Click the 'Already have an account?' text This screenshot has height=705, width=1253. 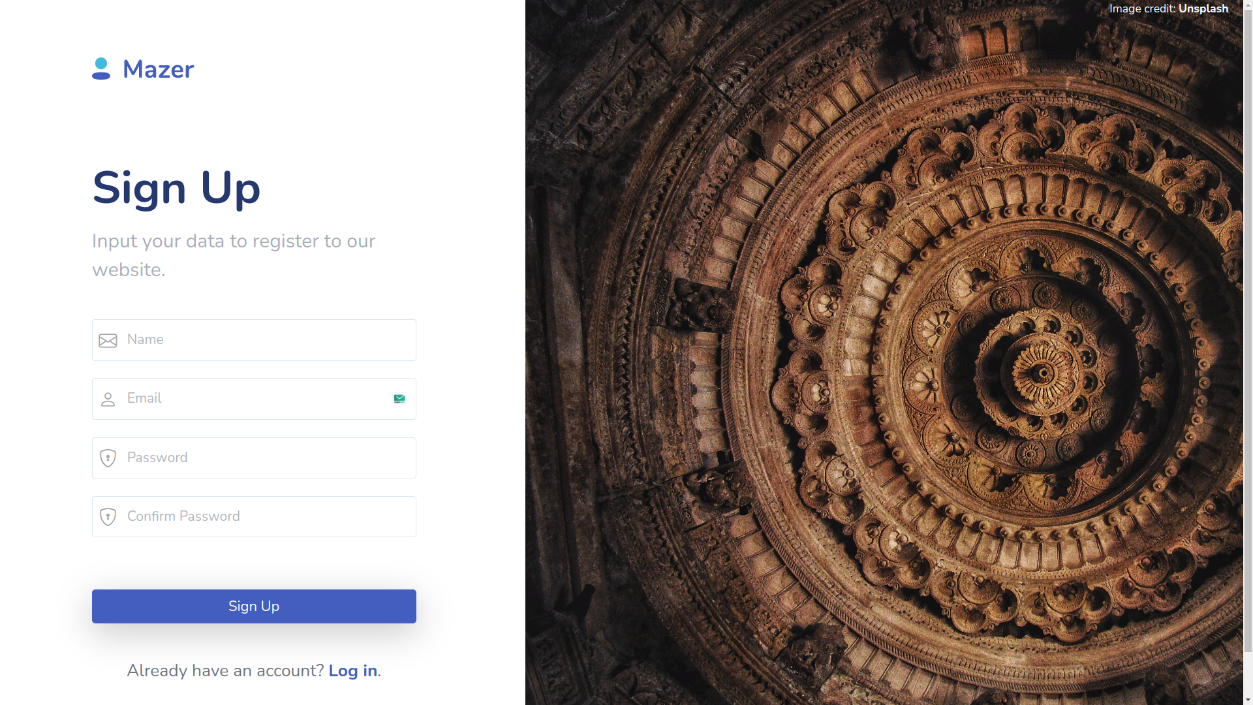click(x=225, y=670)
